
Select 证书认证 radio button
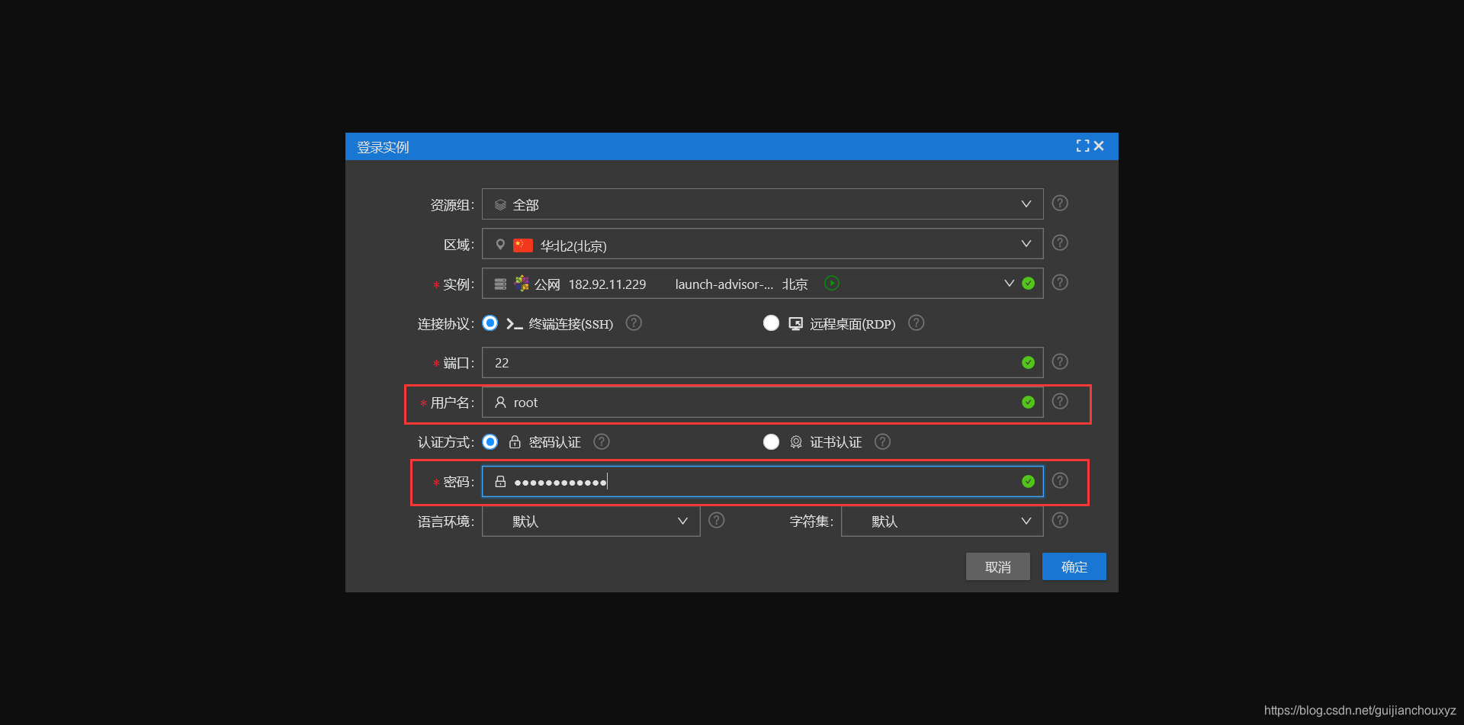point(771,442)
